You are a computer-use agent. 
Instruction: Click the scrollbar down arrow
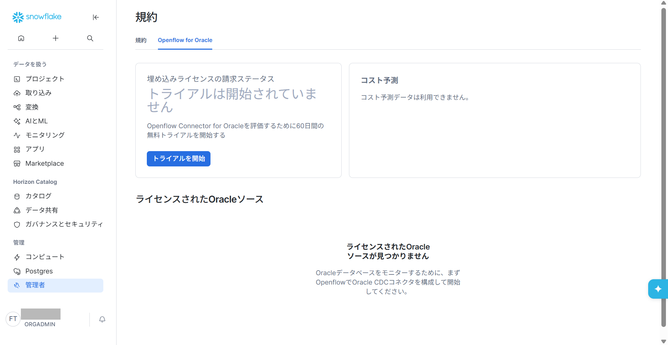tap(663, 341)
